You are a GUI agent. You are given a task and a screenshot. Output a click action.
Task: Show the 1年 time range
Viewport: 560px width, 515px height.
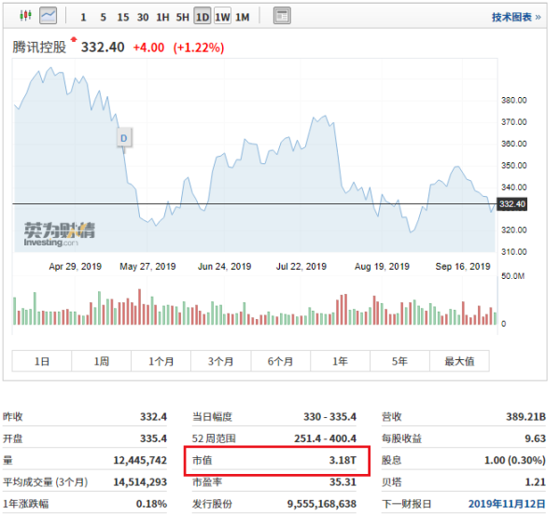341,361
